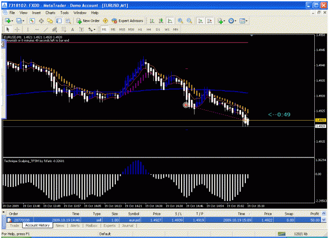Switch to the Mailbox tab
Image resolution: width=329 pixels, height=238 pixels.
[x=92, y=225]
